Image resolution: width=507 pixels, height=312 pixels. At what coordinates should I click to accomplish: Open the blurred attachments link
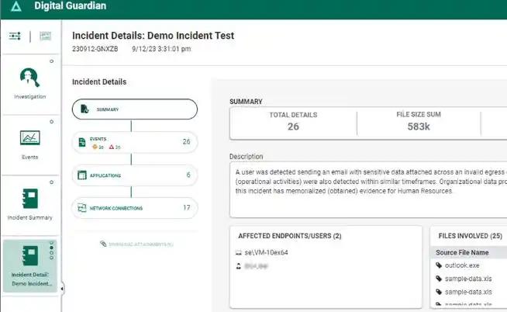140,244
